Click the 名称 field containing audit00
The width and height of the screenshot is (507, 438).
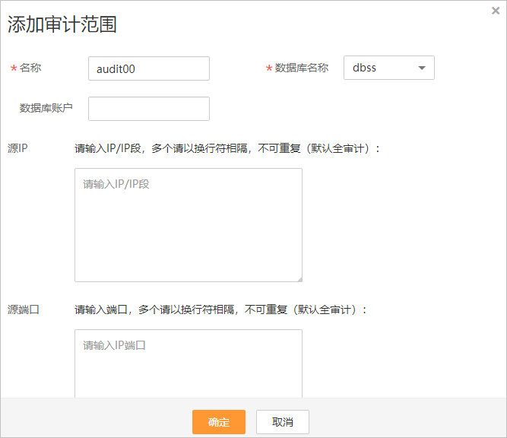tap(149, 68)
